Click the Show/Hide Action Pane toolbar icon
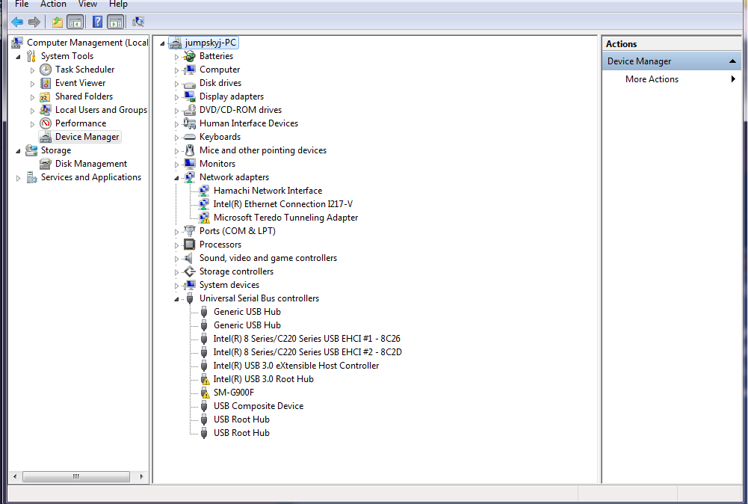 [x=115, y=22]
